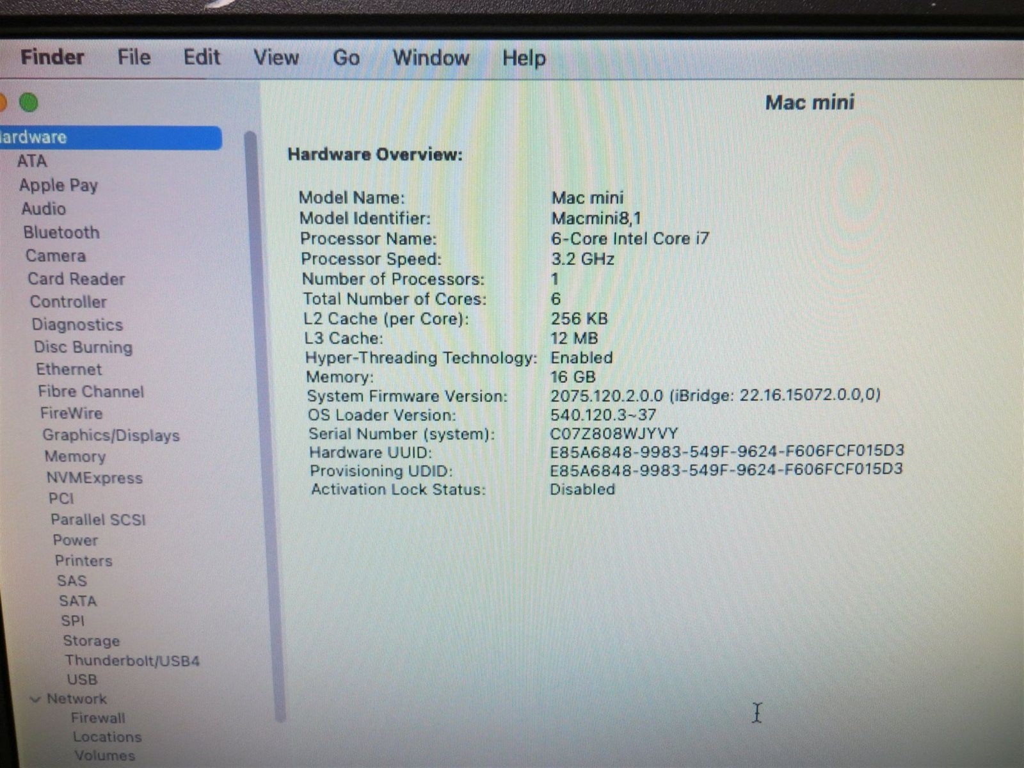Screen dimensions: 1024x768
Task: Select Printers in the sidebar
Action: 84,560
